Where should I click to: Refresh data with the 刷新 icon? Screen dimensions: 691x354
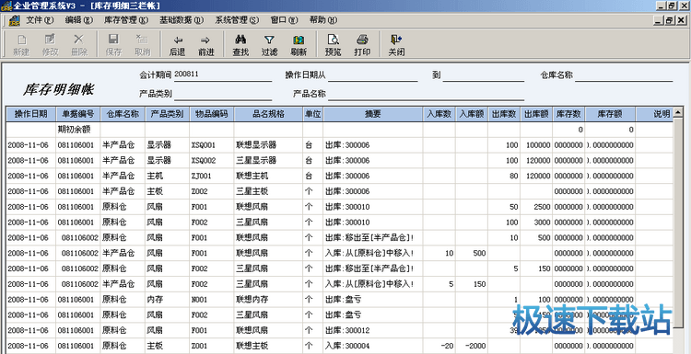(x=299, y=45)
